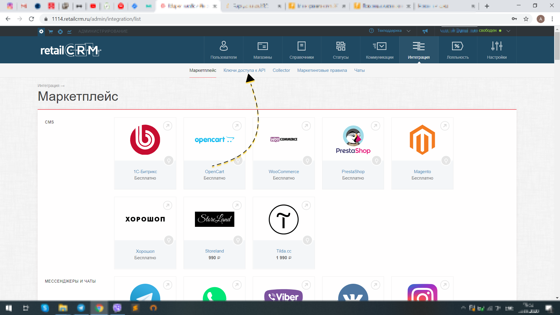The image size is (560, 315).
Task: Open PrestaShop via its external arrow icon
Action: [x=376, y=126]
